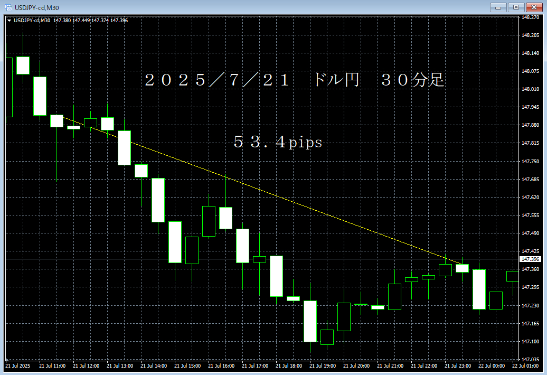Expand the chart dropdown triangle next to symbol name

[10, 21]
